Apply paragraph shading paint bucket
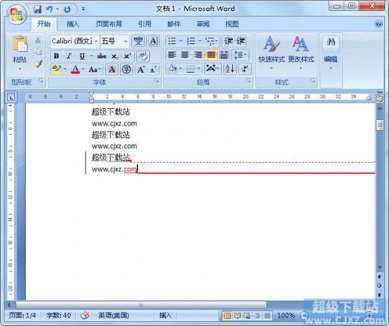The height and width of the screenshot is (326, 389). (172, 69)
